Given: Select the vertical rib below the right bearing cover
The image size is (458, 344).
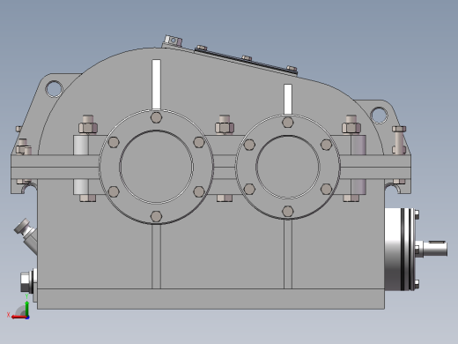Looking at the screenshot, I should (288, 254).
